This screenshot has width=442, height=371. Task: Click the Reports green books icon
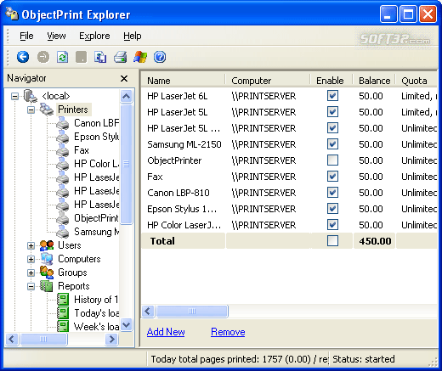pos(47,286)
